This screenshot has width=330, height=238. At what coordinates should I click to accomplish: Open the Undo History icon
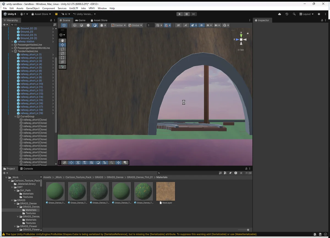coord(287,14)
